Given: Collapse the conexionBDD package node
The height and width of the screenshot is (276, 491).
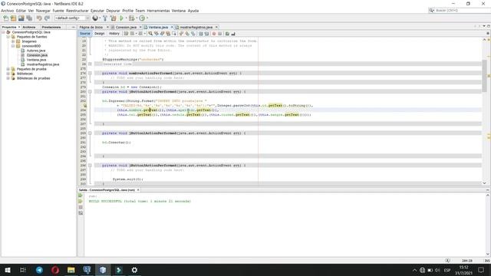Looking at the screenshot, I should coord(13,46).
